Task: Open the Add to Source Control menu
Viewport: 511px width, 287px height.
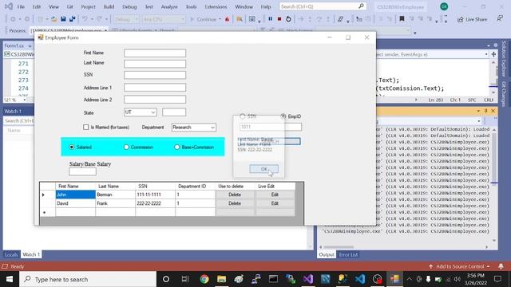Action: click(x=460, y=266)
